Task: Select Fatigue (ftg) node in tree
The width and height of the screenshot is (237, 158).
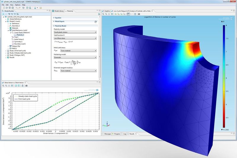Action: tap(15, 46)
